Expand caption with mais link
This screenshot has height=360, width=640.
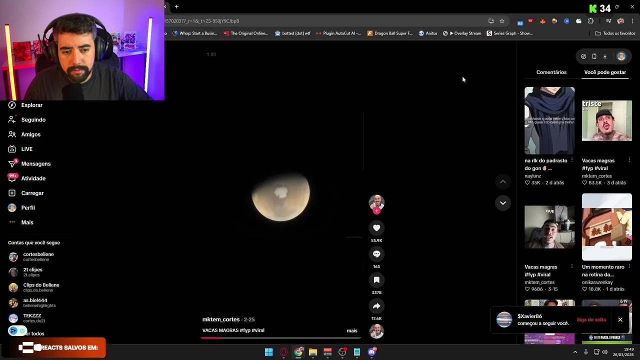[352, 330]
